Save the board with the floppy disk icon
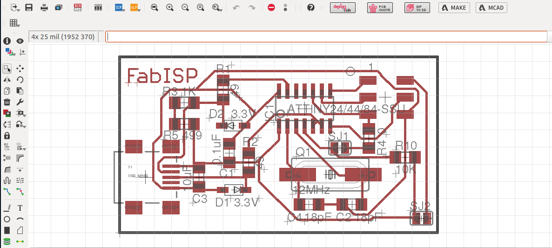This screenshot has height=248, width=552. click(x=29, y=7)
